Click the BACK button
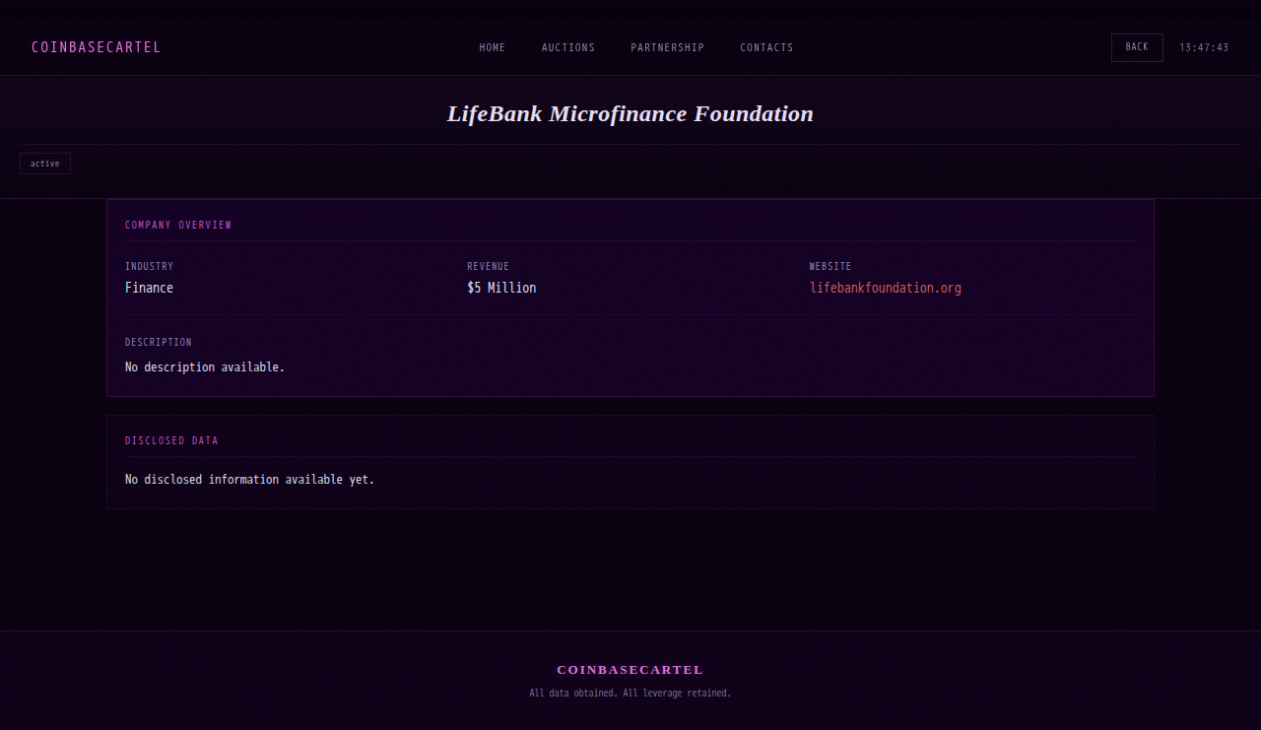The height and width of the screenshot is (730, 1261). click(x=1137, y=47)
